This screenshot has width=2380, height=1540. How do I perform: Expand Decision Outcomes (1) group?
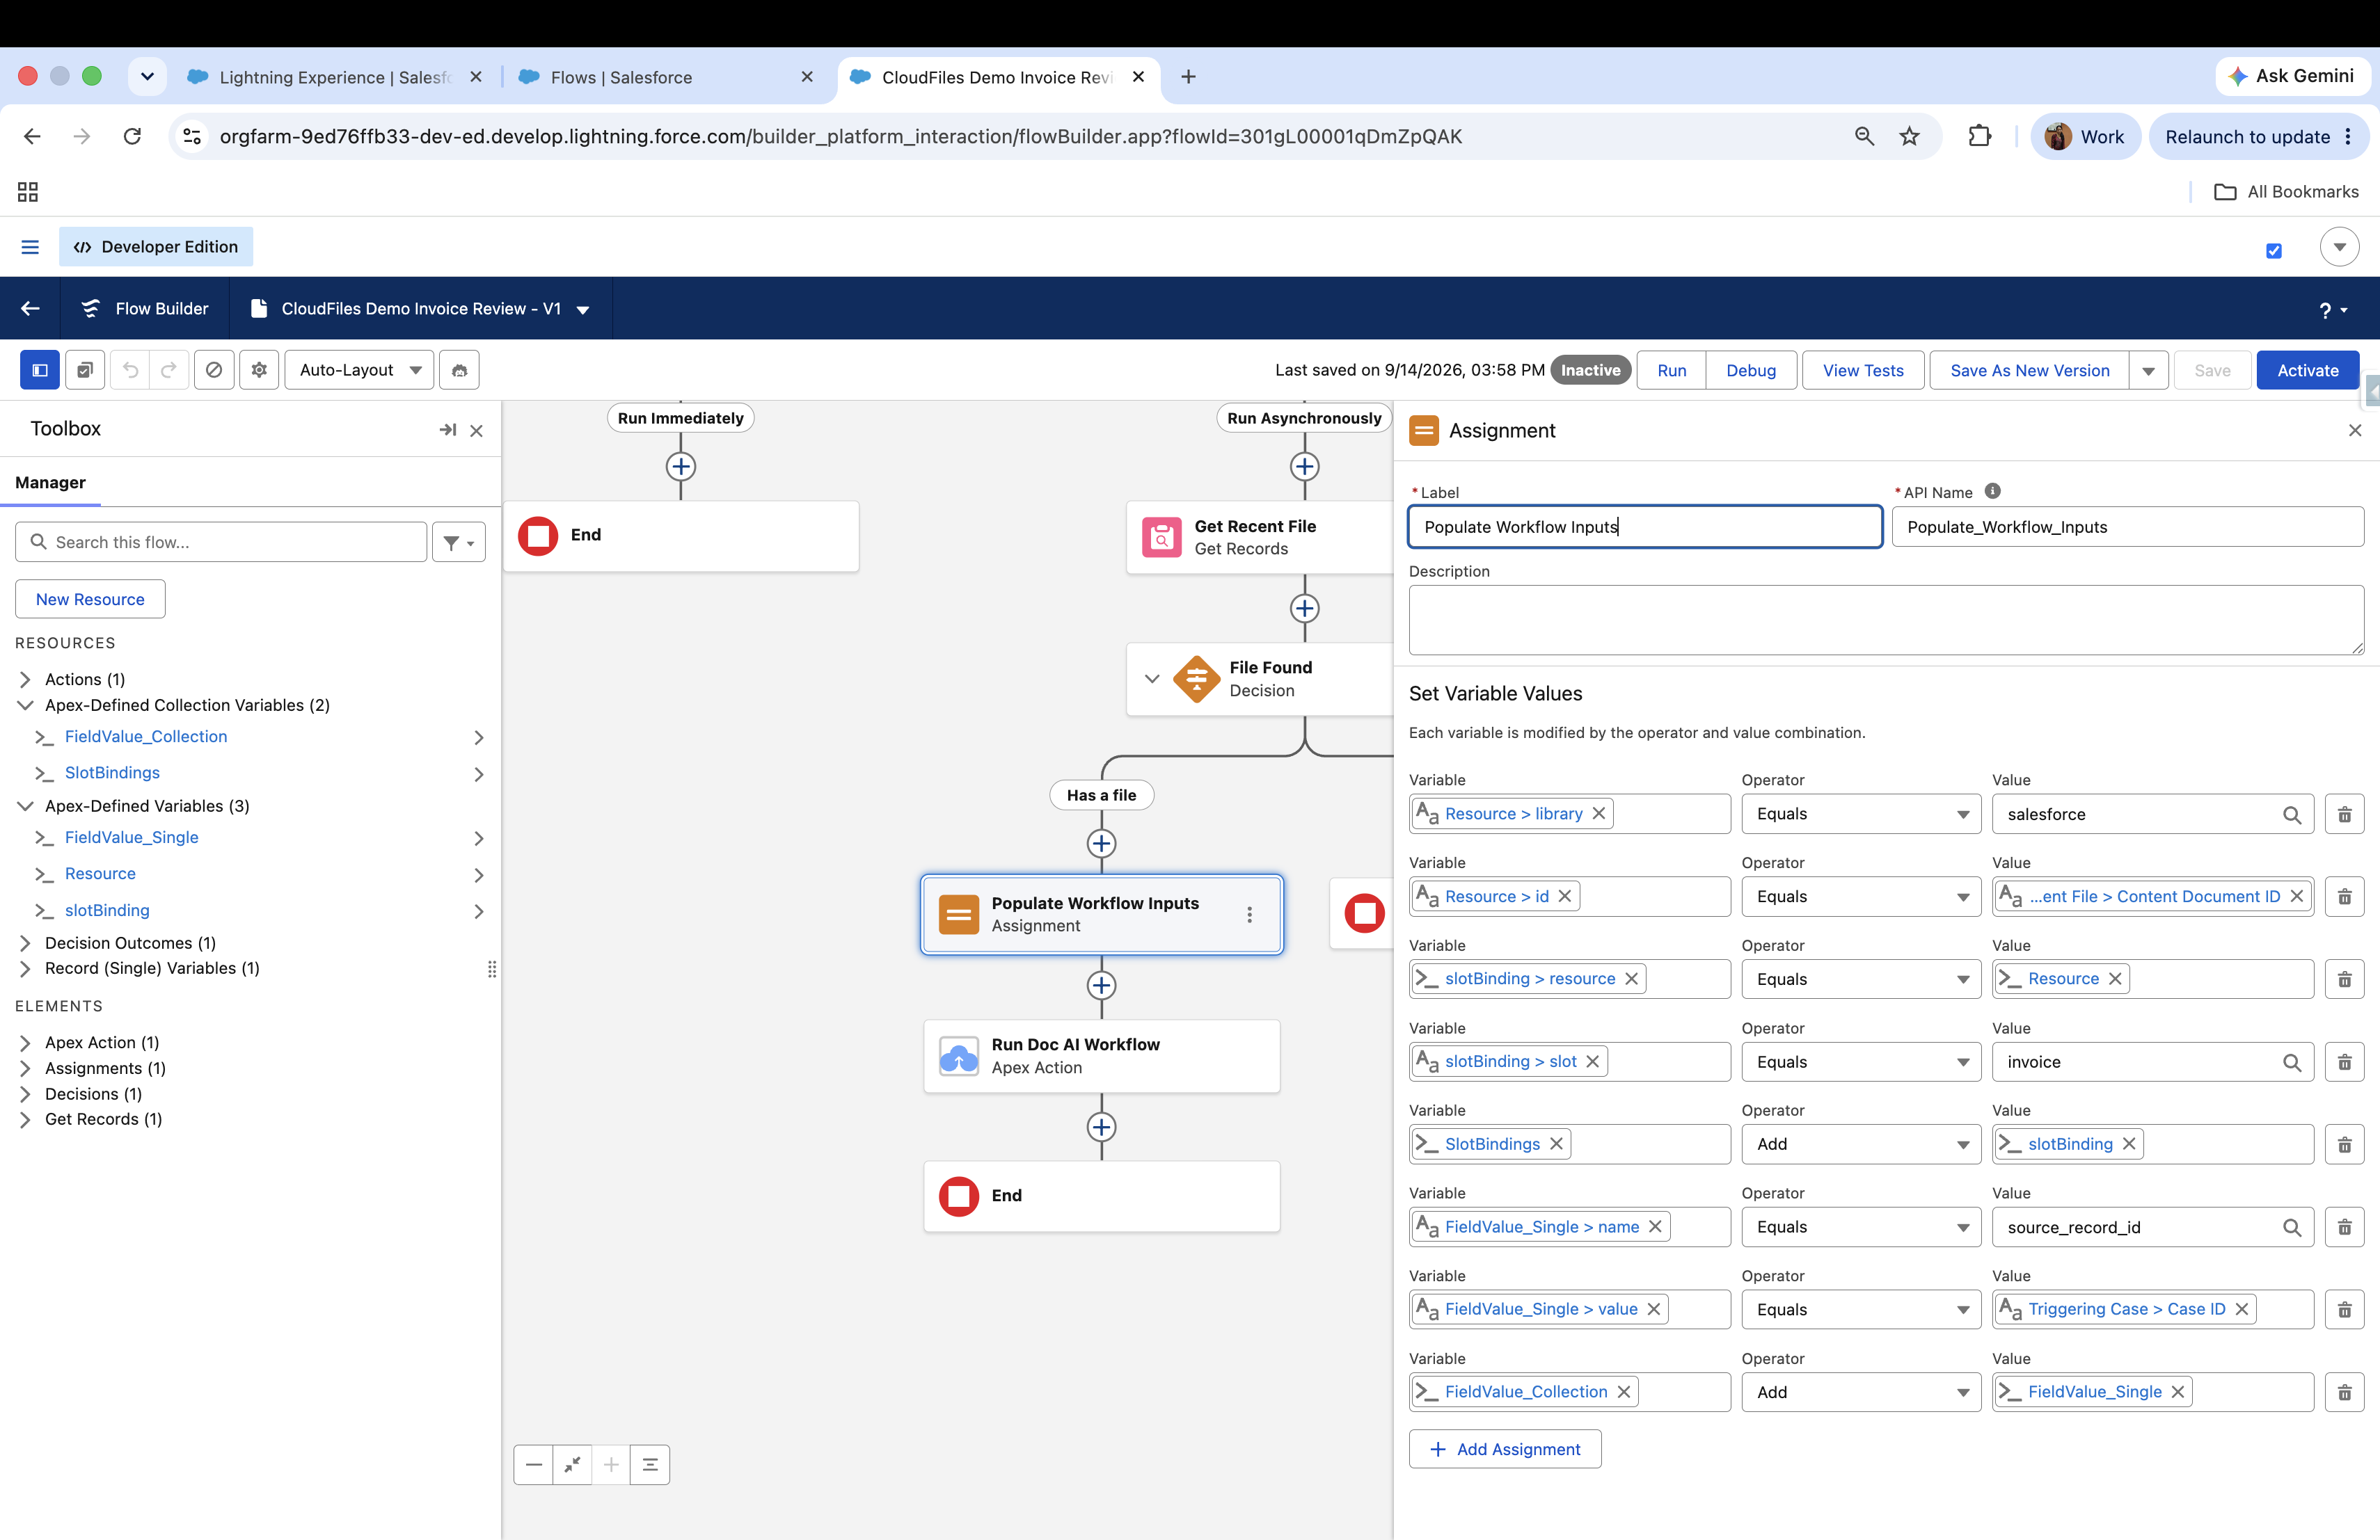pyautogui.click(x=25, y=943)
